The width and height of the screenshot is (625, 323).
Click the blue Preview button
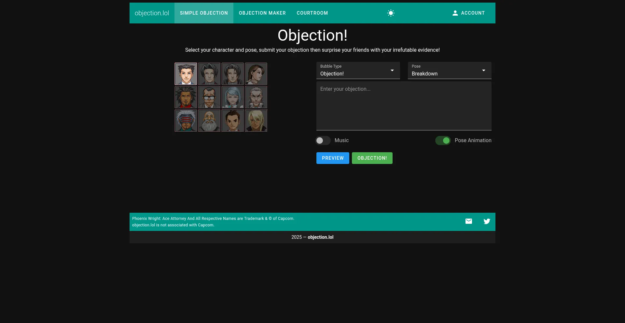point(333,158)
